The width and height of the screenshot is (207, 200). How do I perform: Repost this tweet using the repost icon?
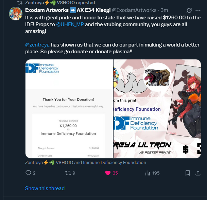(x=68, y=173)
